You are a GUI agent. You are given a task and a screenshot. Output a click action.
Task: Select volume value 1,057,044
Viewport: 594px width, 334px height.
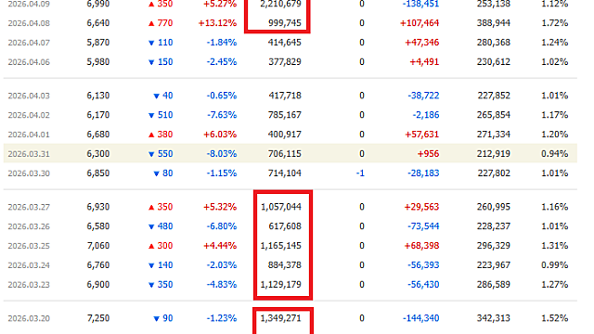[x=281, y=207]
